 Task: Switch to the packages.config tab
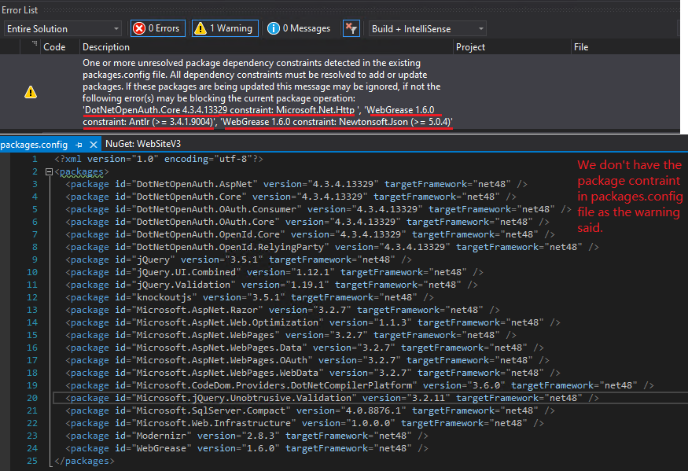[x=34, y=145]
